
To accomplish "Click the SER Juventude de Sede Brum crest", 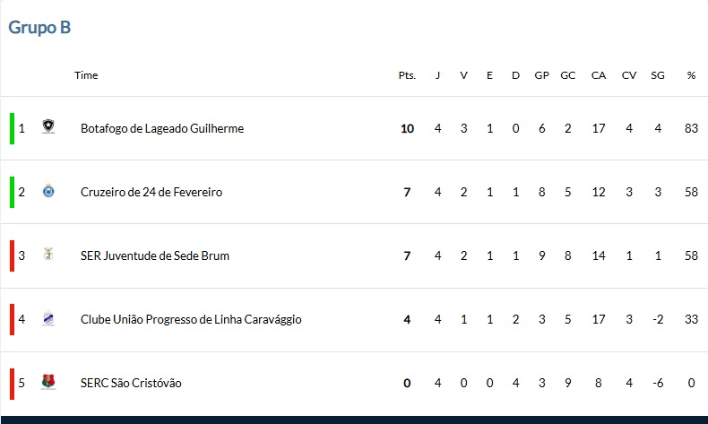I will click(x=48, y=255).
